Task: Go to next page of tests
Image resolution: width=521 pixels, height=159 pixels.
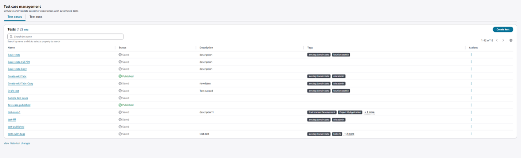Action: click(x=503, y=40)
